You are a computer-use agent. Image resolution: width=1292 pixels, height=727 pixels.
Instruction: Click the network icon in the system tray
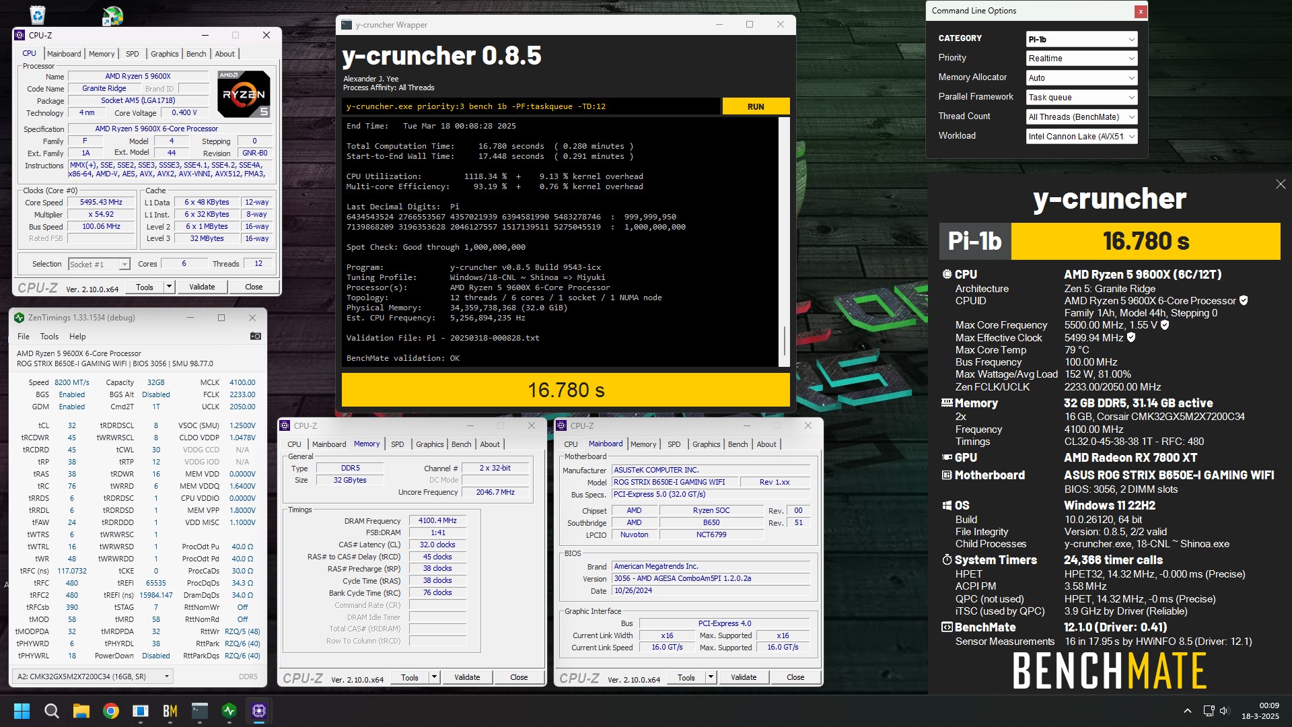1209,711
